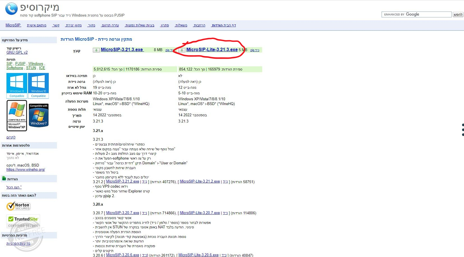Click the MicroSIP logo icon
Image resolution: width=464 pixels, height=257 pixels.
point(11,9)
